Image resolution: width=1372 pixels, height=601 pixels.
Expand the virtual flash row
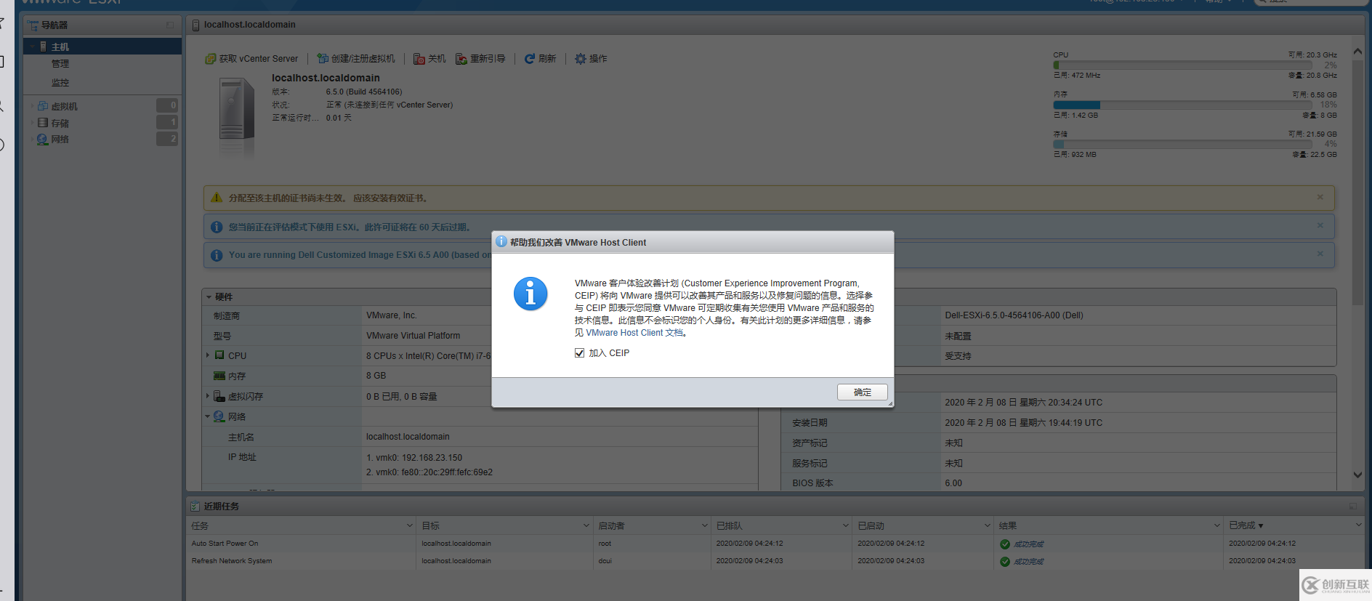[x=208, y=396]
